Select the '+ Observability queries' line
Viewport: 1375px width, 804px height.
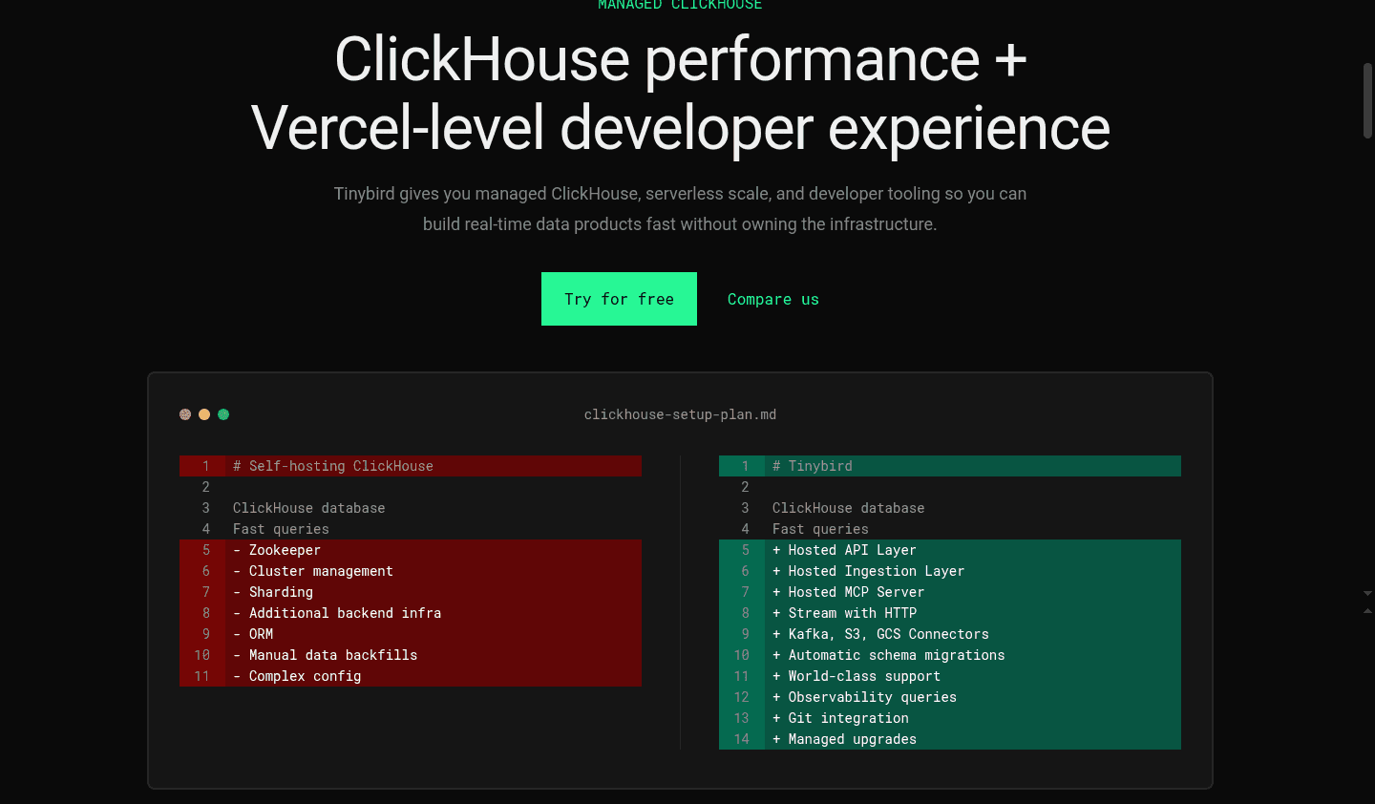(950, 697)
